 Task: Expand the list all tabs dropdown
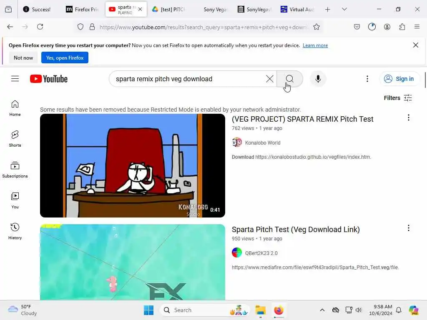click(x=344, y=9)
